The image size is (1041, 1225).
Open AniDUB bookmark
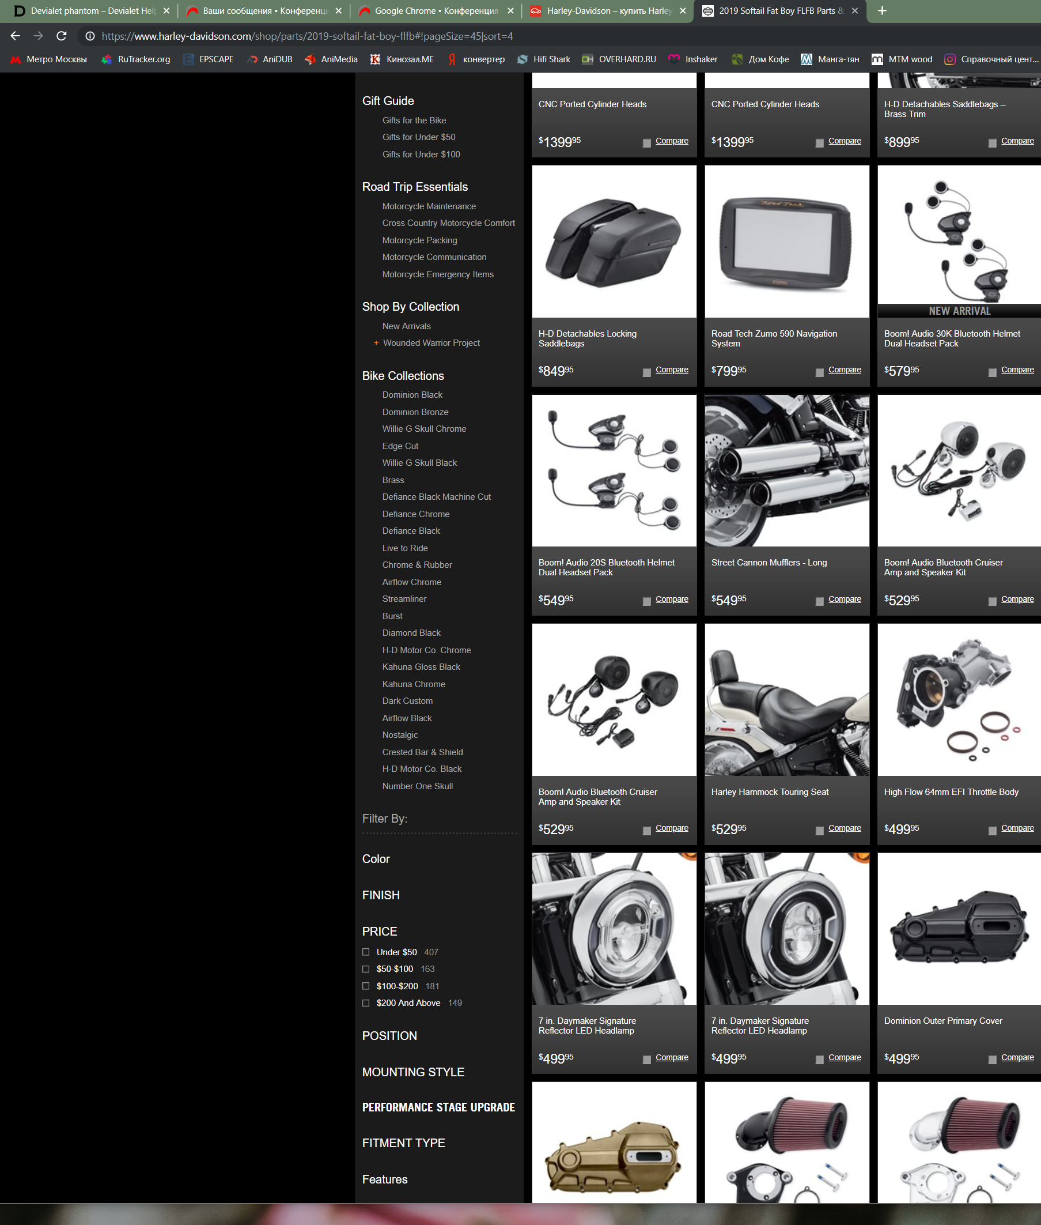tap(270, 59)
